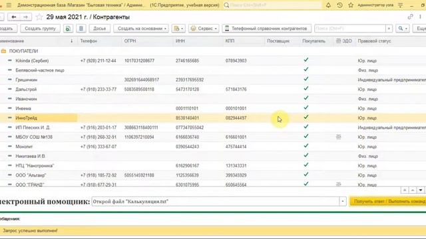
Task: Open the list search field history dropdown arrow
Action: [x=389, y=29]
